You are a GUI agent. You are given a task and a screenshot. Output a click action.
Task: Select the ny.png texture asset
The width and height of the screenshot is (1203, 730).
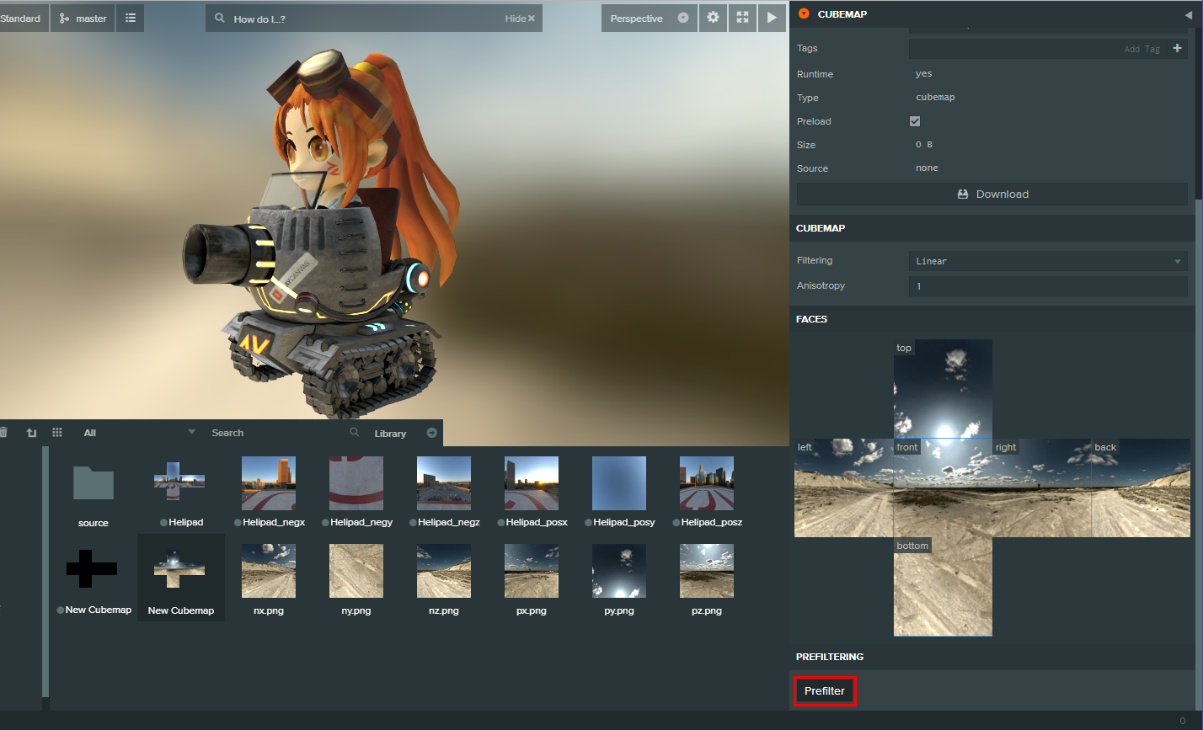[356, 579]
